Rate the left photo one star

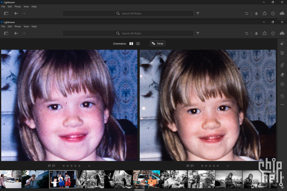point(64,166)
